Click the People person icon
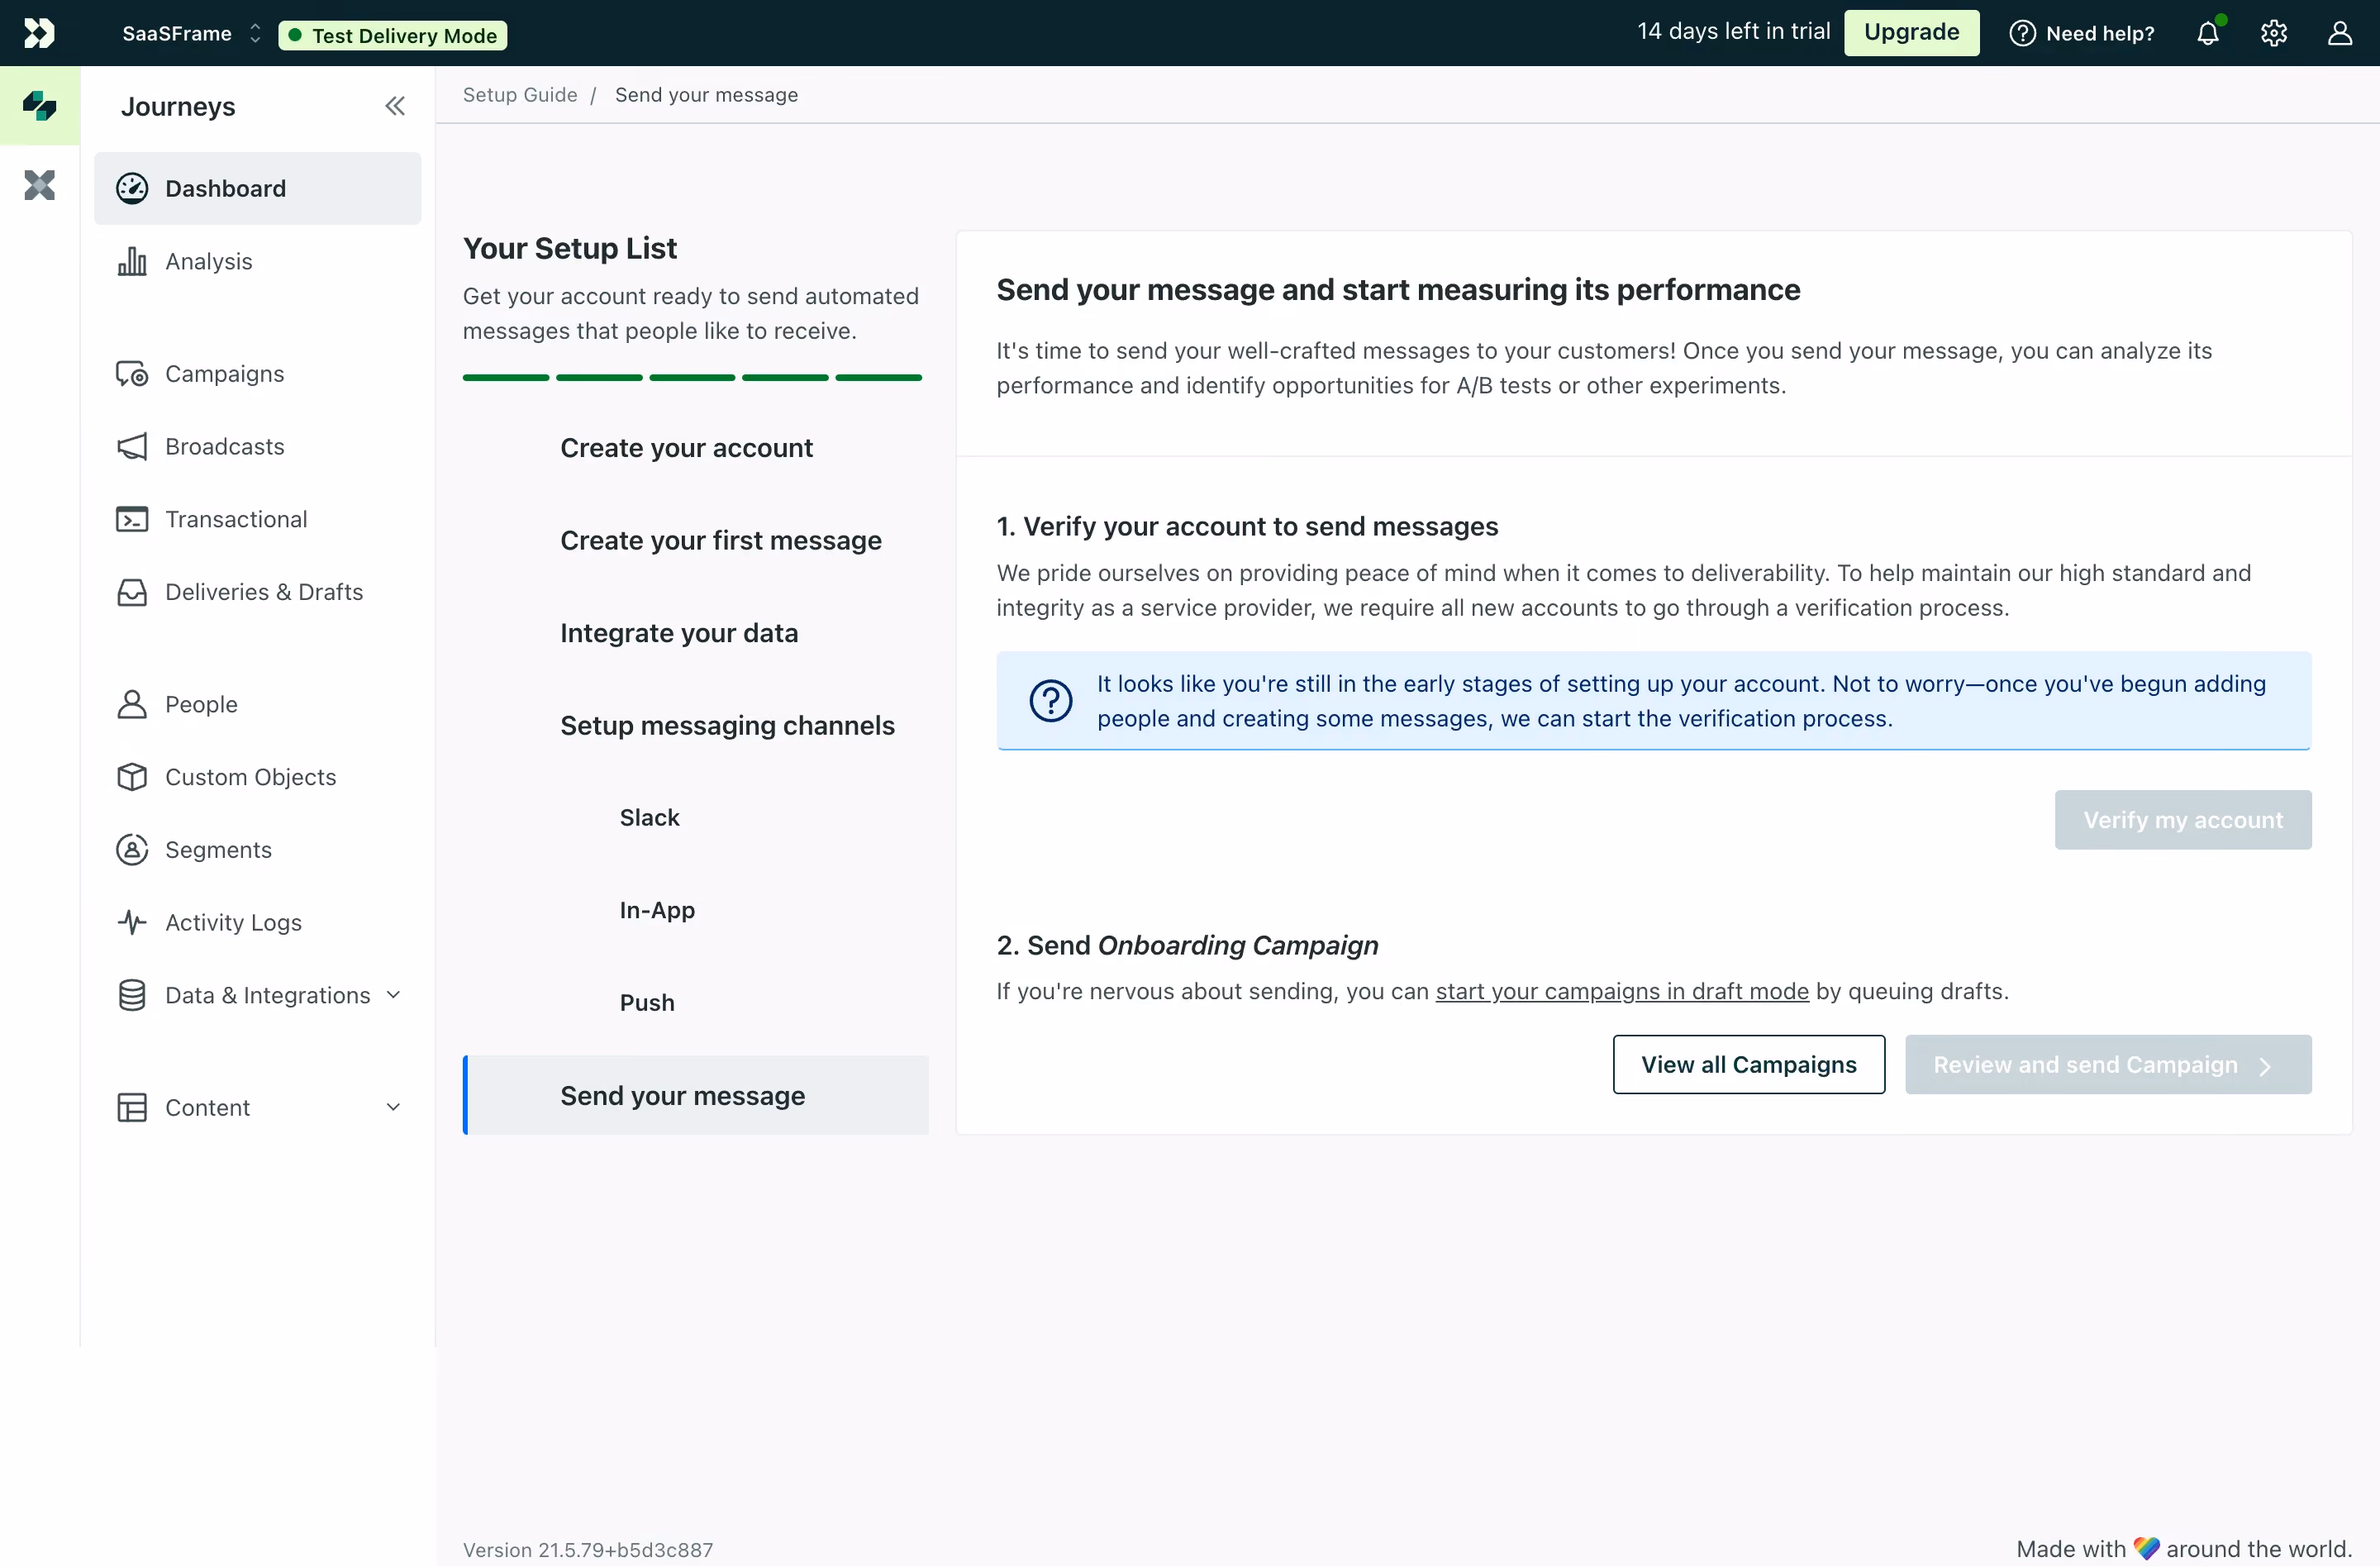Viewport: 2380px width, 1567px height. (x=132, y=704)
